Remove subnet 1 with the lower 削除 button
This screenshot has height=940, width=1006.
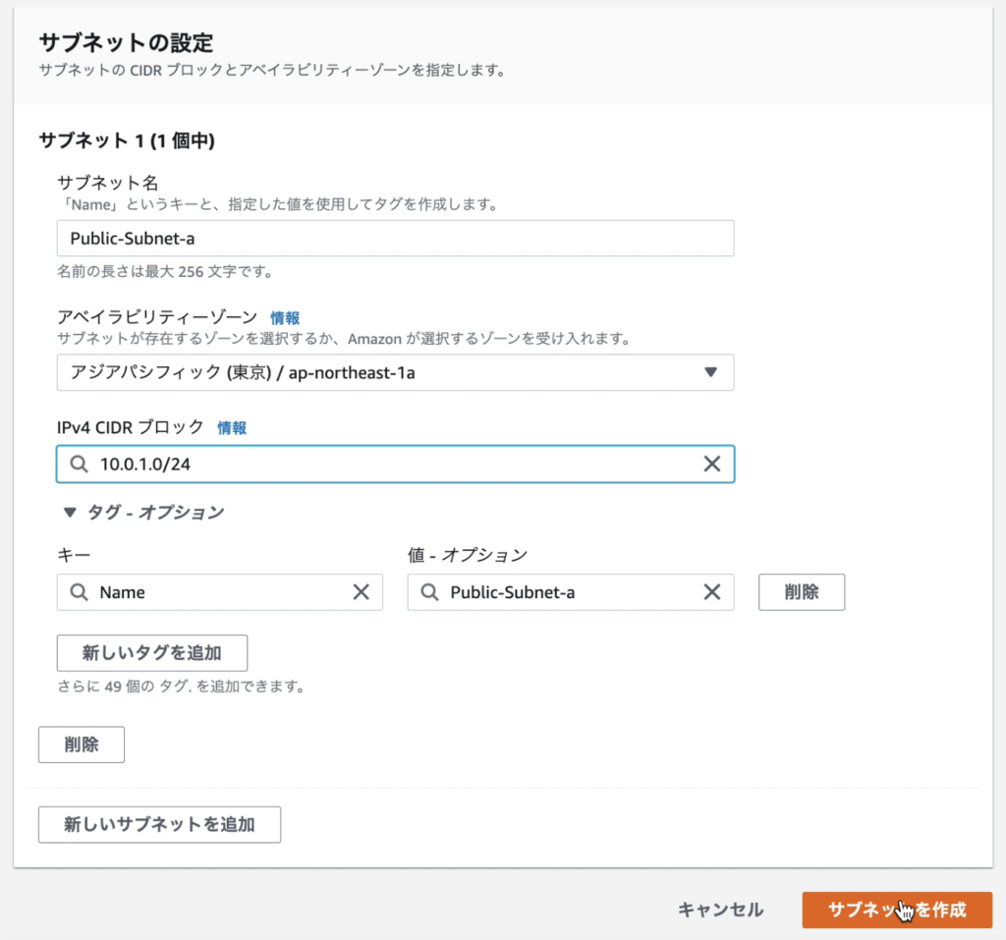click(x=82, y=745)
